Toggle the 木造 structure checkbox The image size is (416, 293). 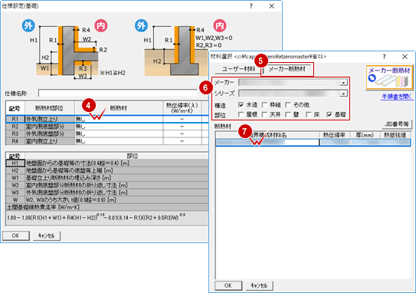coord(241,105)
